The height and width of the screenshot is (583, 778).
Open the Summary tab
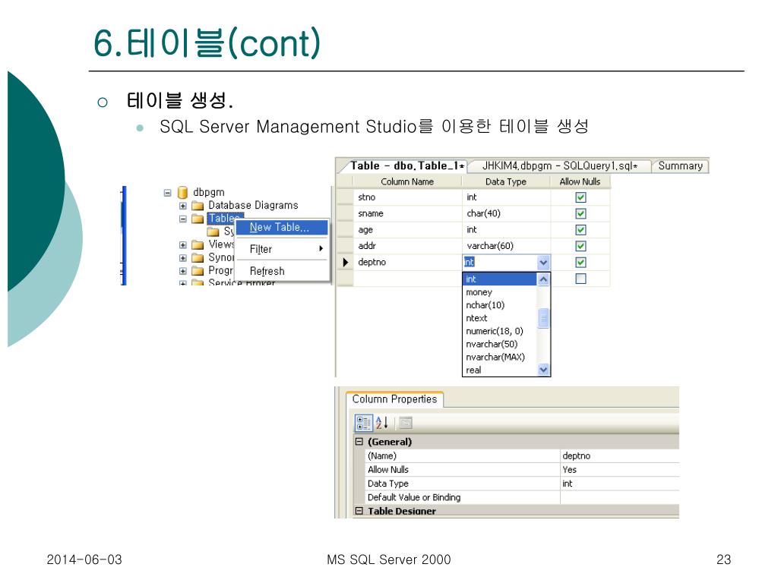pyautogui.click(x=680, y=166)
